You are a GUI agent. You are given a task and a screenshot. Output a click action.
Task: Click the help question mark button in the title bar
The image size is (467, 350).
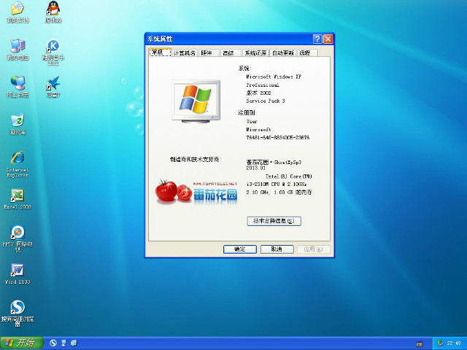(x=317, y=39)
